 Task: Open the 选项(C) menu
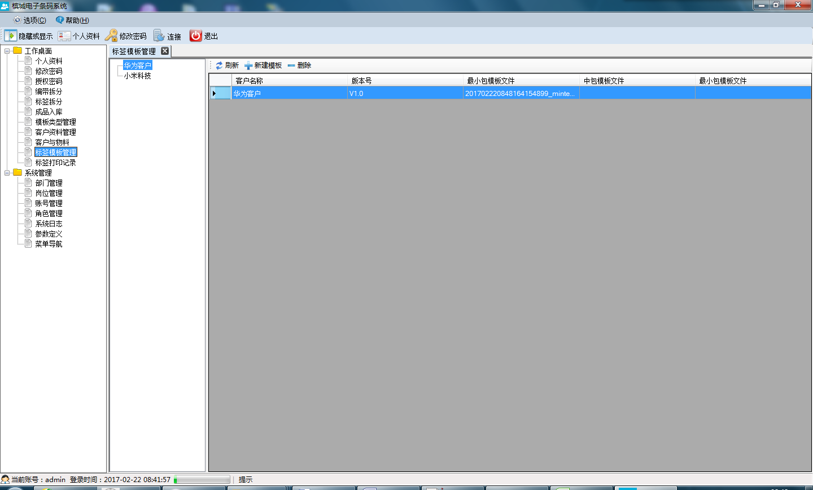click(x=30, y=20)
